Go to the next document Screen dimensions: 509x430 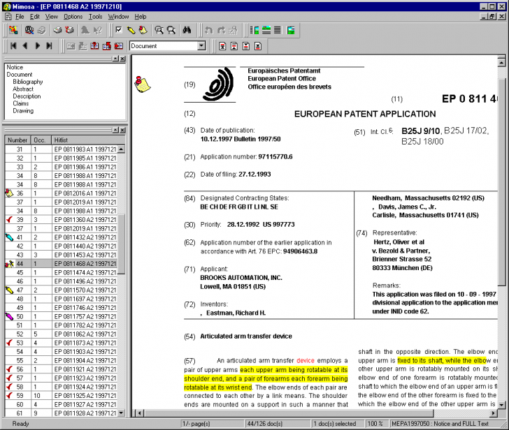(x=37, y=46)
